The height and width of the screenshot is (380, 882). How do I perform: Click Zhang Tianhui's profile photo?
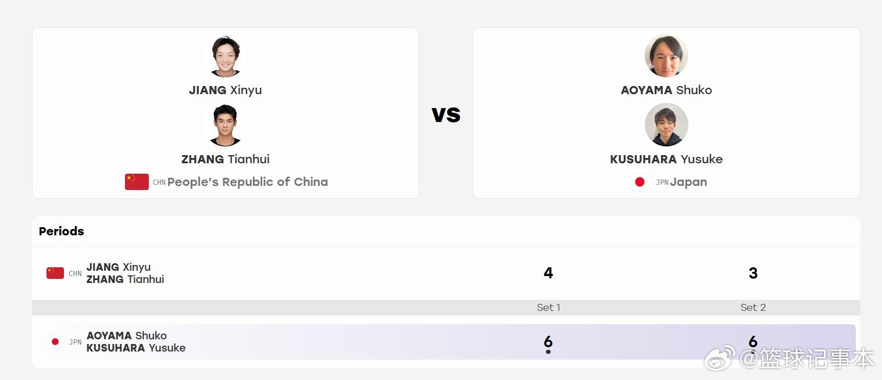click(226, 125)
